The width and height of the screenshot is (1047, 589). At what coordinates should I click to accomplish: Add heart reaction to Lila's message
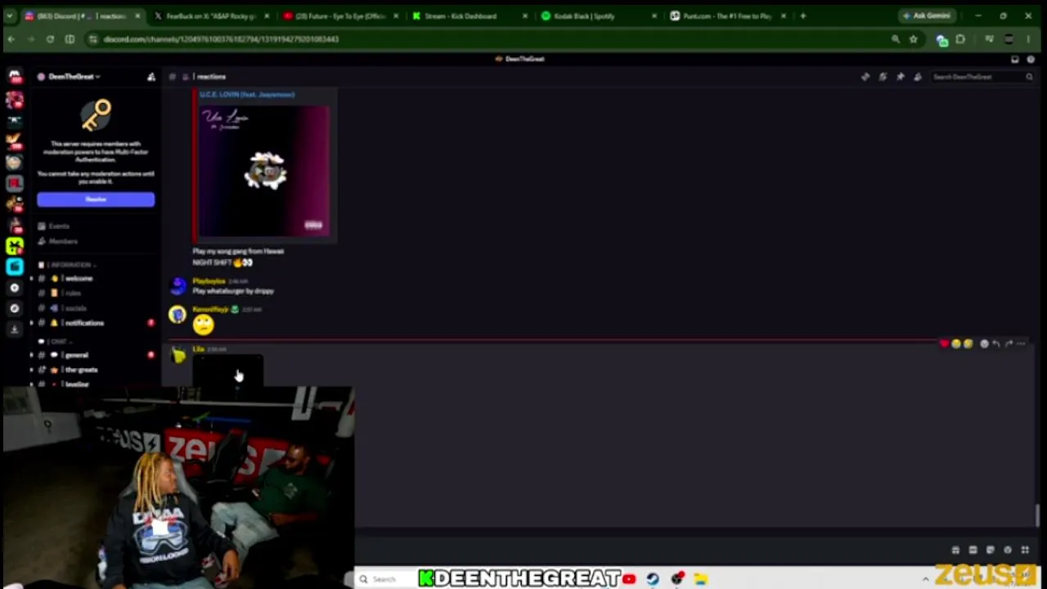click(x=944, y=344)
